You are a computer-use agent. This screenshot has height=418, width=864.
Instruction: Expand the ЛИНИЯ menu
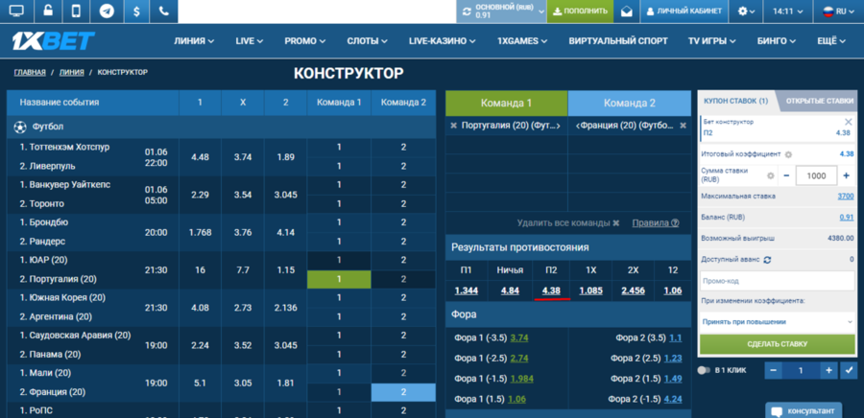point(194,40)
